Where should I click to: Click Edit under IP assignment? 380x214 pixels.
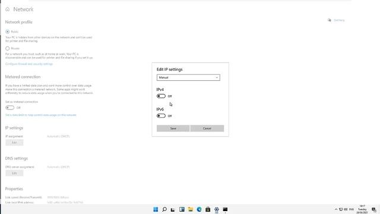pos(14,143)
